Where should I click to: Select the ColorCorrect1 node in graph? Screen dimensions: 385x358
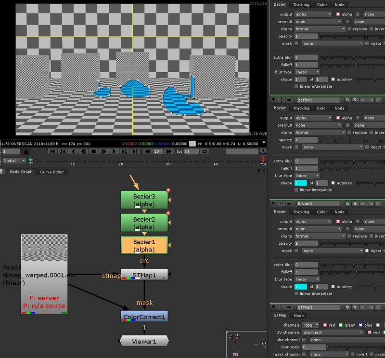(x=144, y=316)
